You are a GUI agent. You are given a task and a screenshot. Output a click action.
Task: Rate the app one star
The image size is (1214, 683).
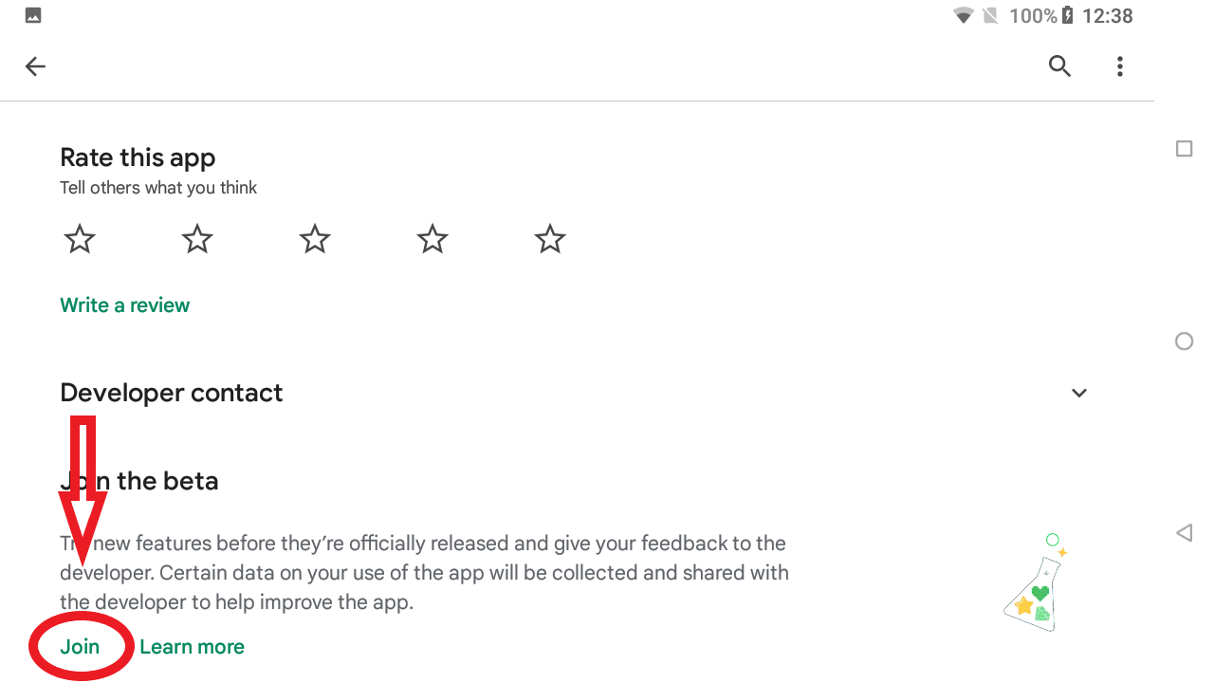80,239
